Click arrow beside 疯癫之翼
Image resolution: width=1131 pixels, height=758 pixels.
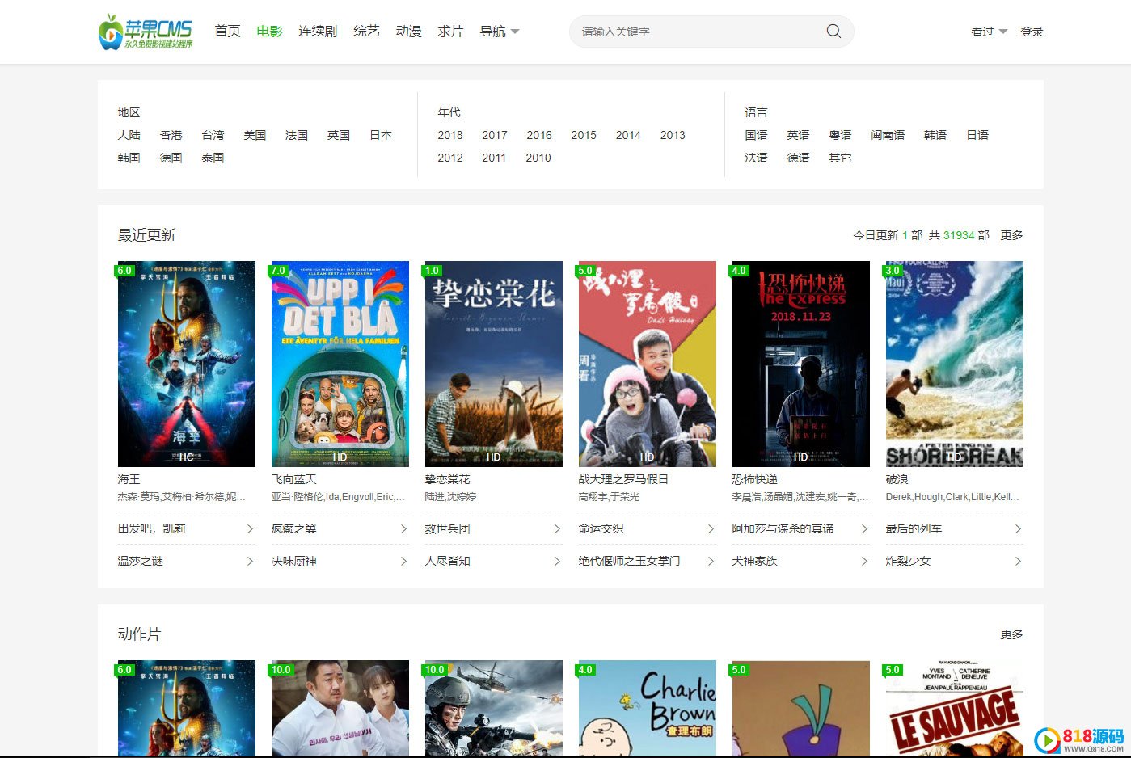403,528
